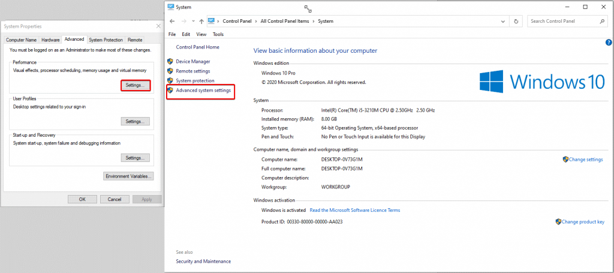The height and width of the screenshot is (273, 614).
Task: Click Change product key link
Action: [583, 221]
